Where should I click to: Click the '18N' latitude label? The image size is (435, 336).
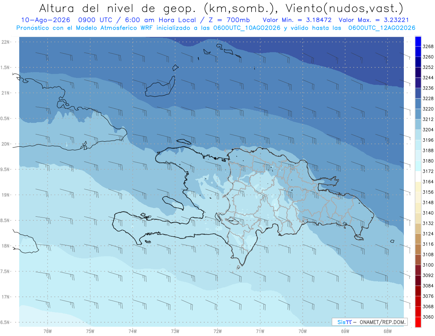pos(5,246)
